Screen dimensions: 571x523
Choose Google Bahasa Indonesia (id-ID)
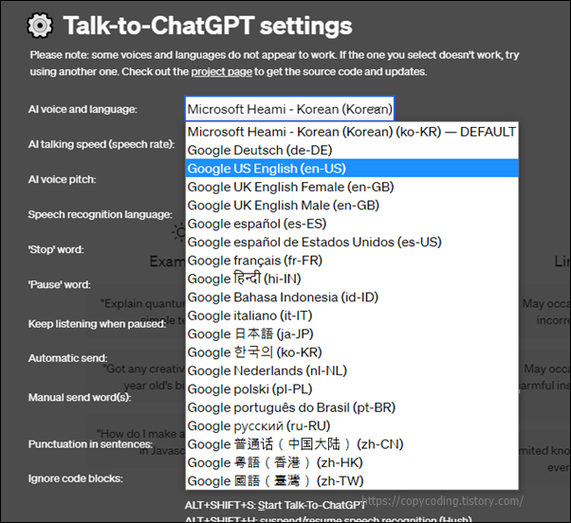(352, 298)
